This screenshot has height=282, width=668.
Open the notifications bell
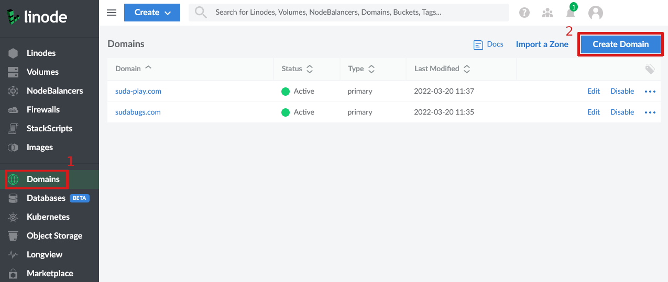pos(571,13)
